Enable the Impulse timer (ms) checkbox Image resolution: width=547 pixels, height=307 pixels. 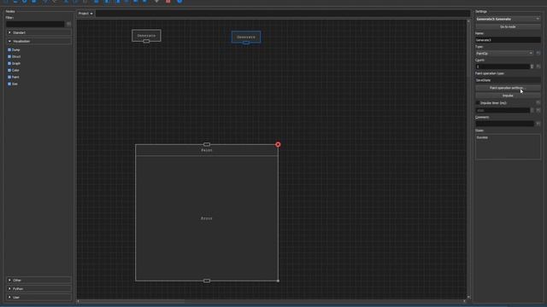pyautogui.click(x=478, y=103)
